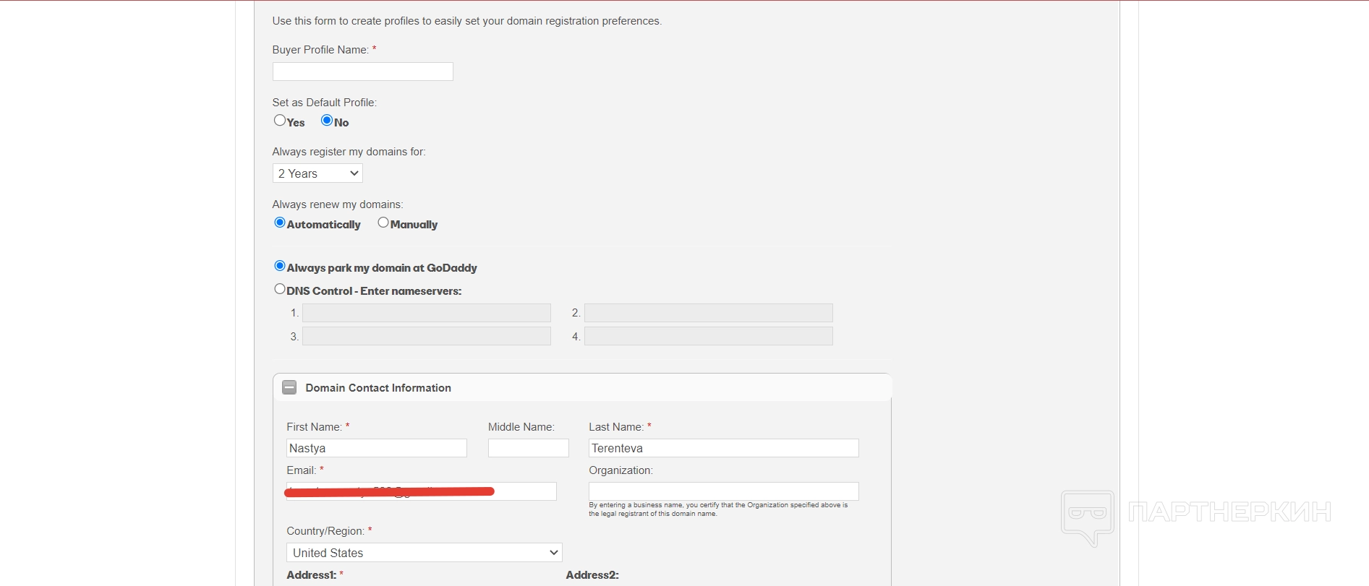Click the Last Name field
The image size is (1369, 586).
[723, 448]
